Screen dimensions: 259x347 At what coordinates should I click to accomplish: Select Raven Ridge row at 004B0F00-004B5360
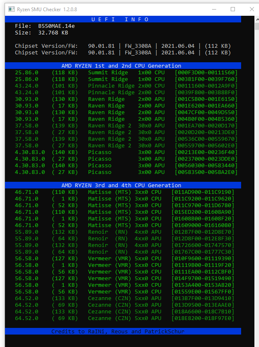pos(126,119)
